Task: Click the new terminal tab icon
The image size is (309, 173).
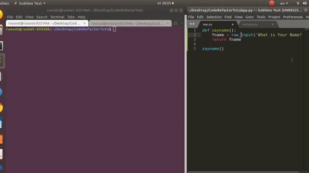Action: [176, 24]
